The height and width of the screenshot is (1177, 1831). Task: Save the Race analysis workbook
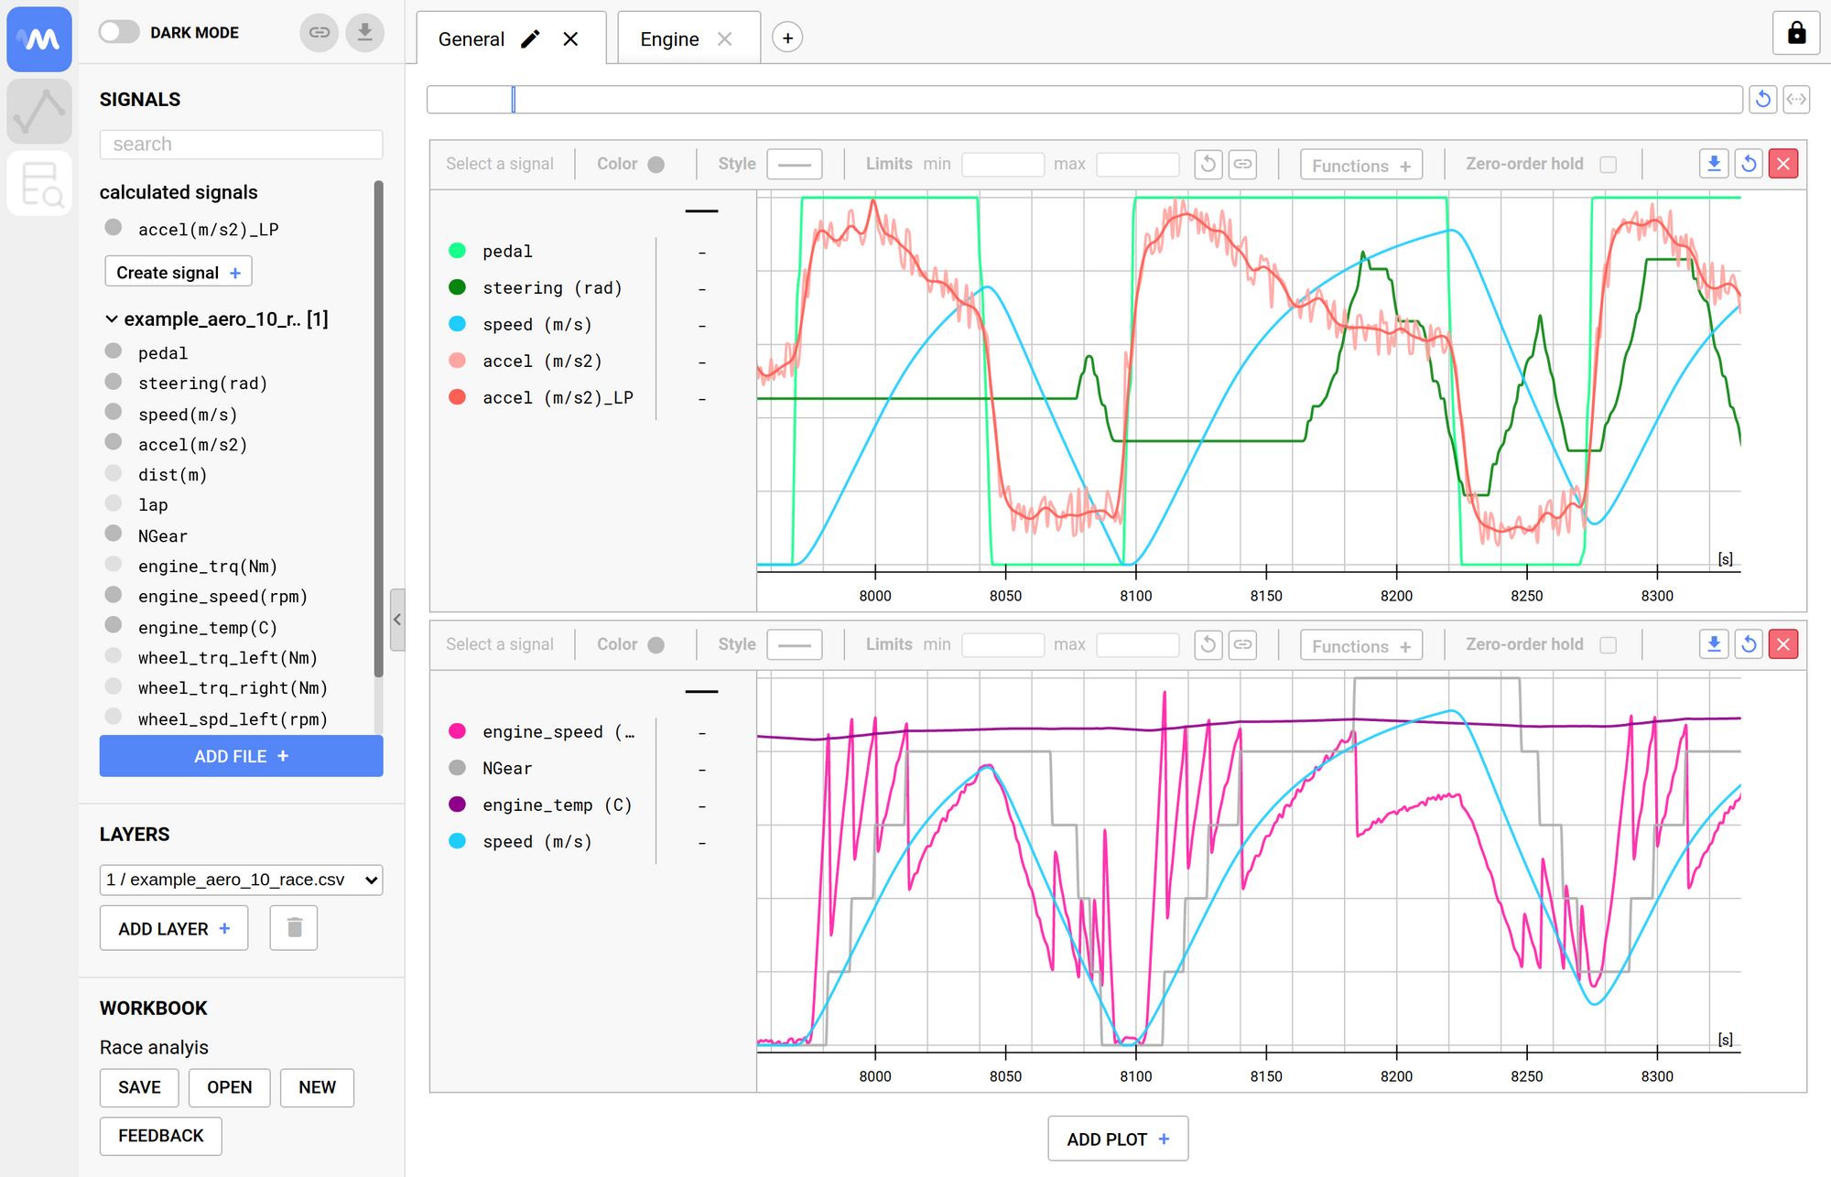tap(138, 1087)
